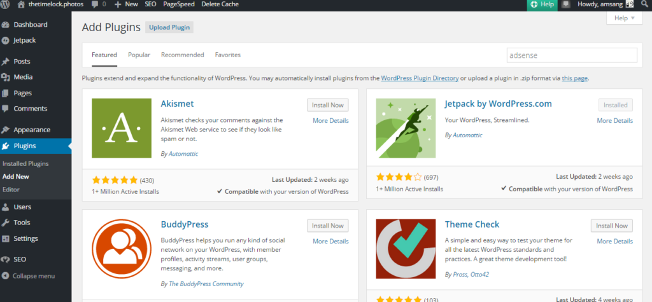The height and width of the screenshot is (302, 652).
Task: Click the Dashboard gauge icon in the sidebar
Action: pyautogui.click(x=5, y=25)
